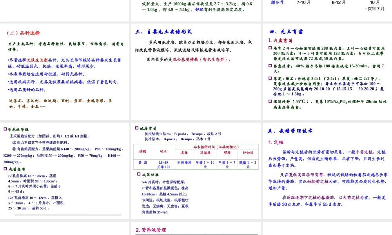Click the "劈接" column header in table
This screenshot has height=235, width=392.
coord(227,153)
